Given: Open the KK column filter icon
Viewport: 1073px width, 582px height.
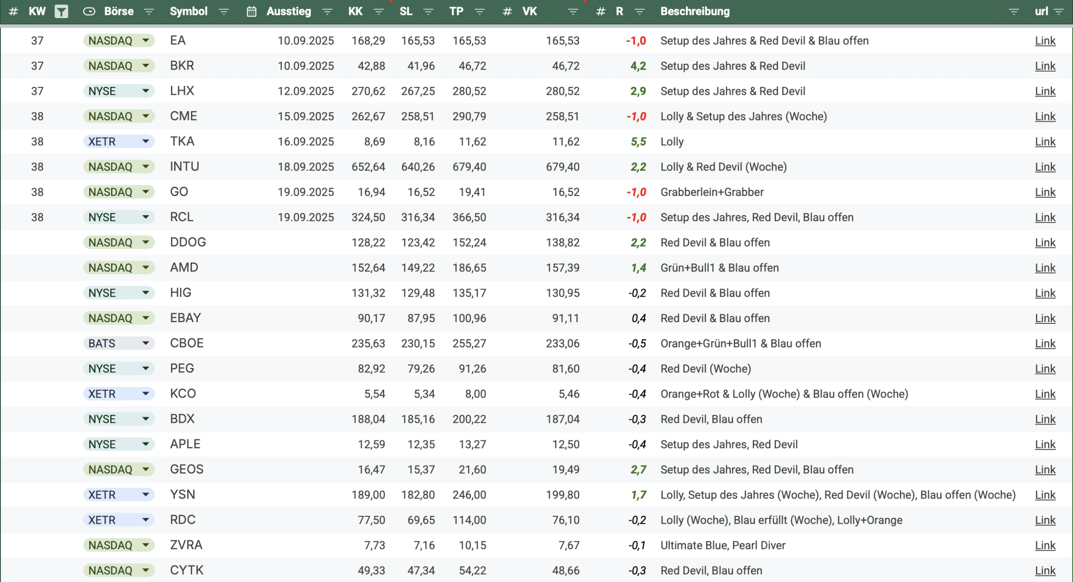Looking at the screenshot, I should tap(379, 12).
